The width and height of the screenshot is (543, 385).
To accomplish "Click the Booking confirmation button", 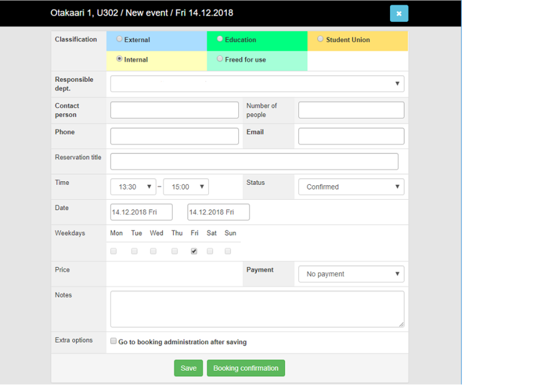I will (245, 368).
